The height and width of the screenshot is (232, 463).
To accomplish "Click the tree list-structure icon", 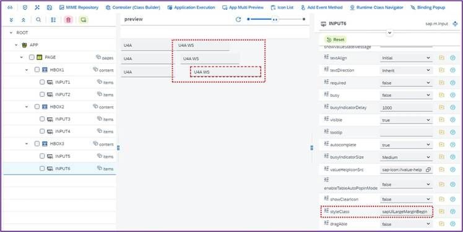I will click(x=53, y=20).
